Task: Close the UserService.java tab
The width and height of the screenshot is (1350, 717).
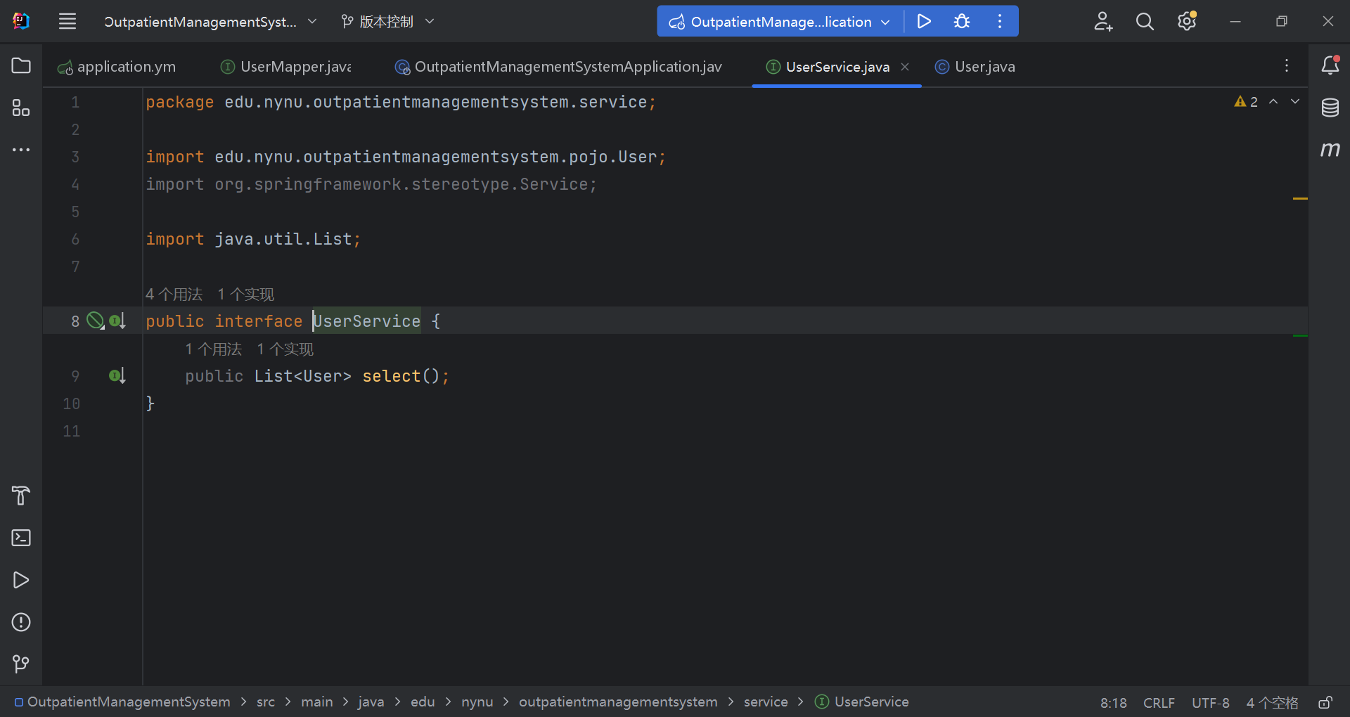Action: [x=906, y=67]
